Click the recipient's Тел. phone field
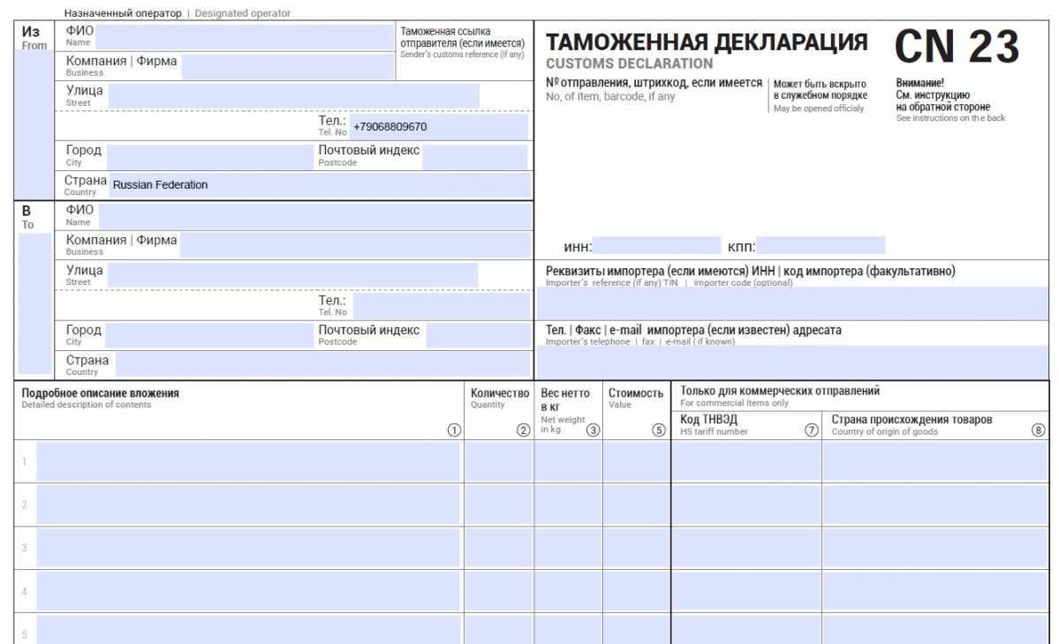Viewport: 1059px width, 644px height. pos(440,306)
